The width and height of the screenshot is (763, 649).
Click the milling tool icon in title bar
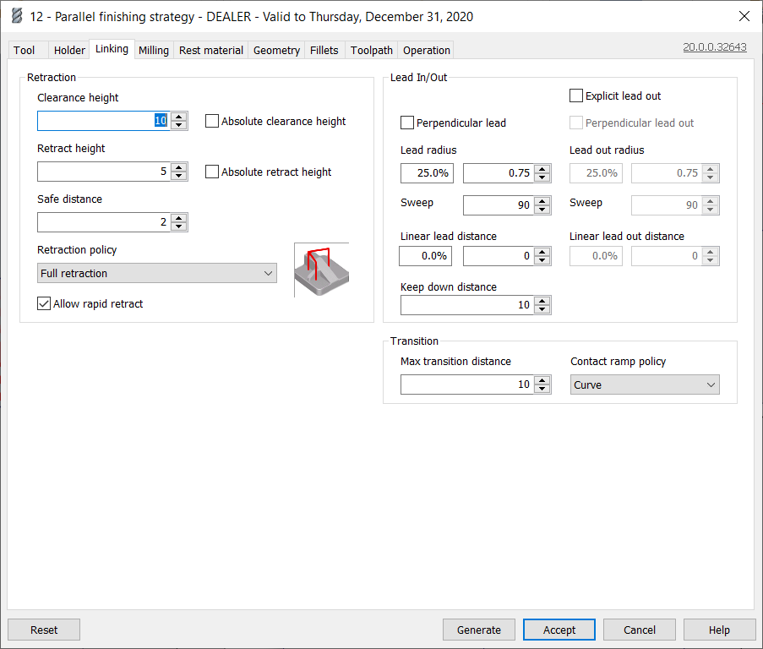point(16,16)
